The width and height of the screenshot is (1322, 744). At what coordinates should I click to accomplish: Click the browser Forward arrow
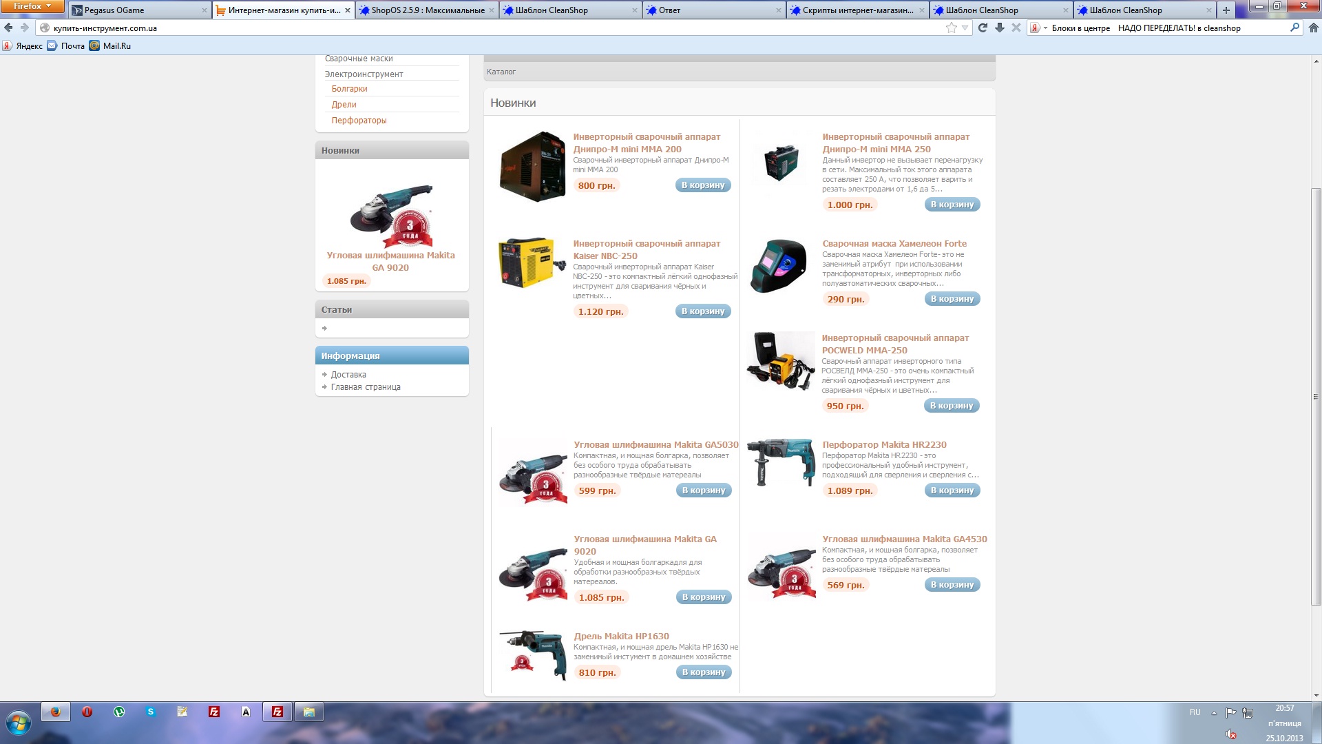25,28
